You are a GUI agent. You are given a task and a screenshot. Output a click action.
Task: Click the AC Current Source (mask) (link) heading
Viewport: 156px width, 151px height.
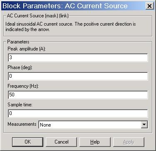38,16
